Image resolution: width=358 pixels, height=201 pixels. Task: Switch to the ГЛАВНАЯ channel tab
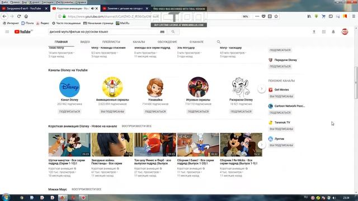(x=61, y=42)
